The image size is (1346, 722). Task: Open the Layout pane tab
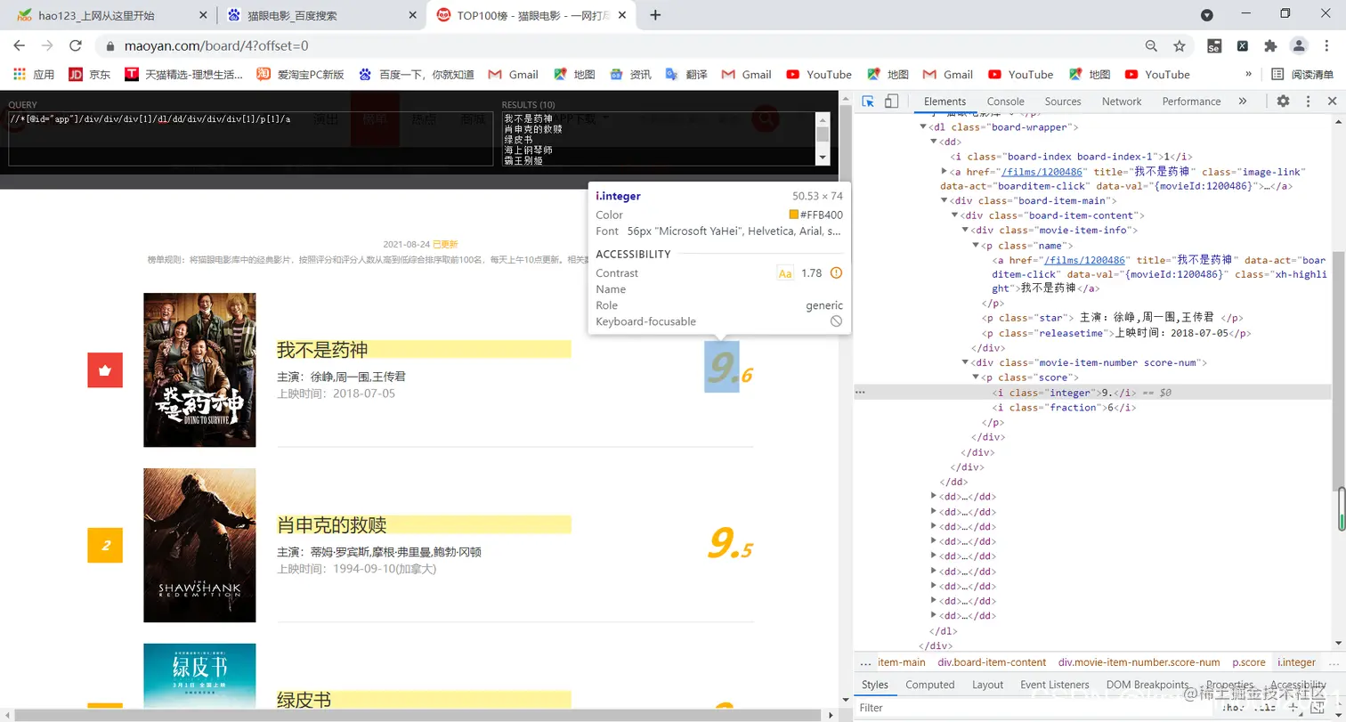pyautogui.click(x=987, y=685)
